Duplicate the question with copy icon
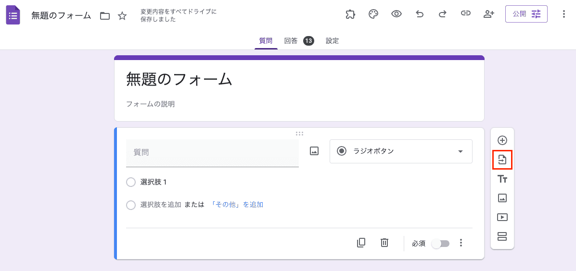 coord(361,243)
